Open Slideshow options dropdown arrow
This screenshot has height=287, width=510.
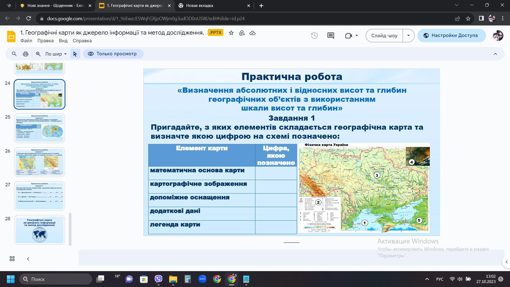pyautogui.click(x=408, y=36)
